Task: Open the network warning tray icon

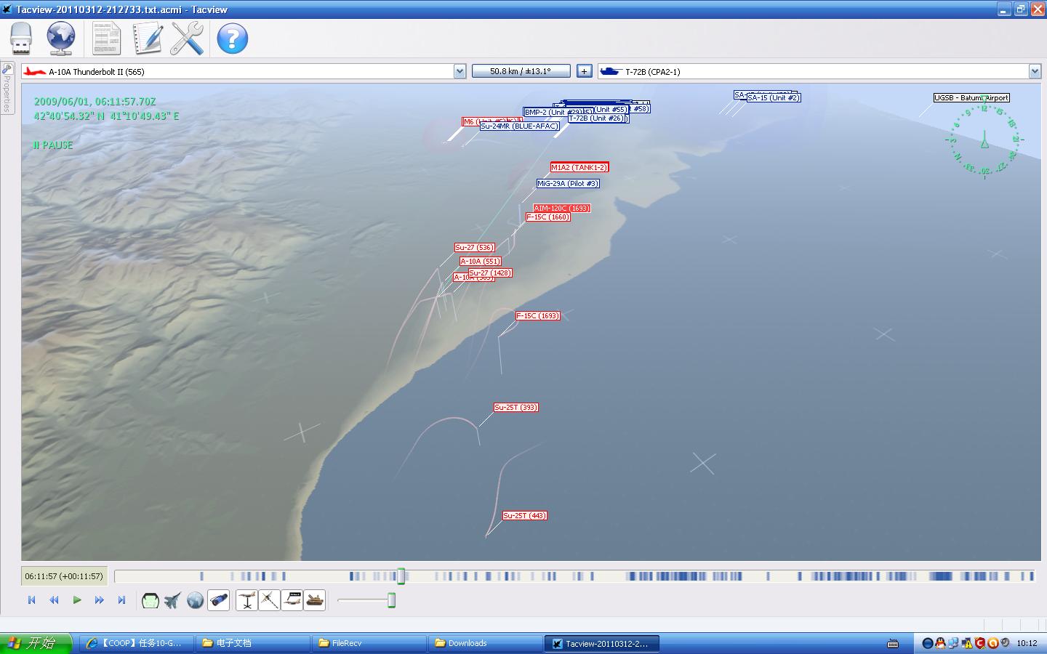Action: [967, 643]
